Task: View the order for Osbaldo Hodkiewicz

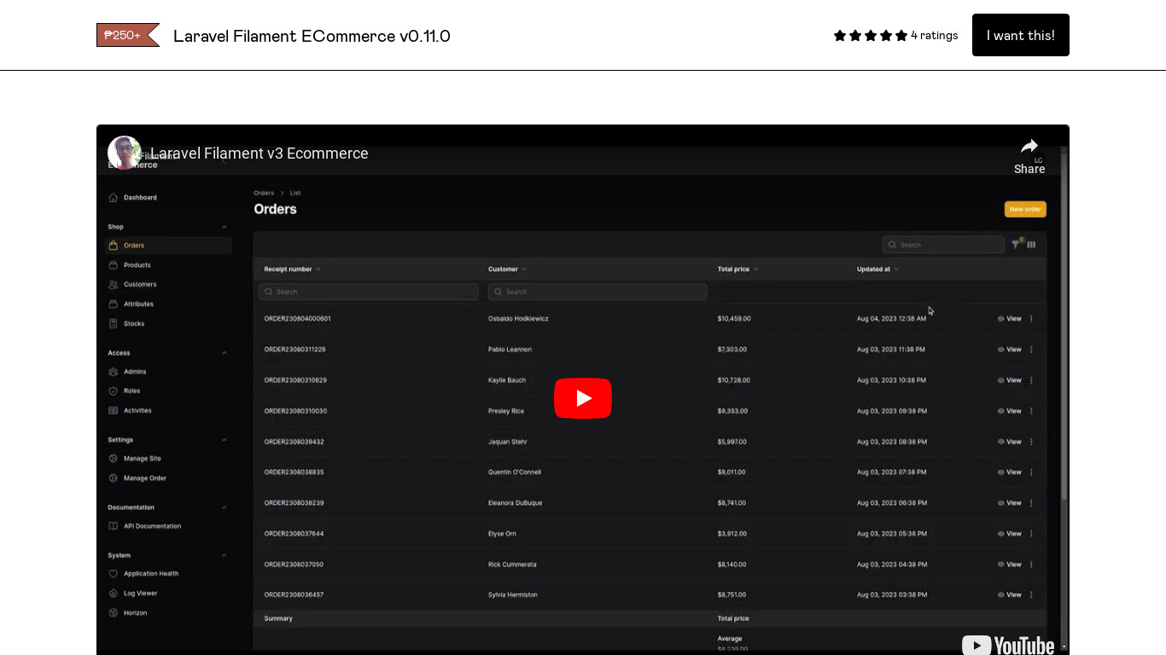Action: click(x=1010, y=319)
